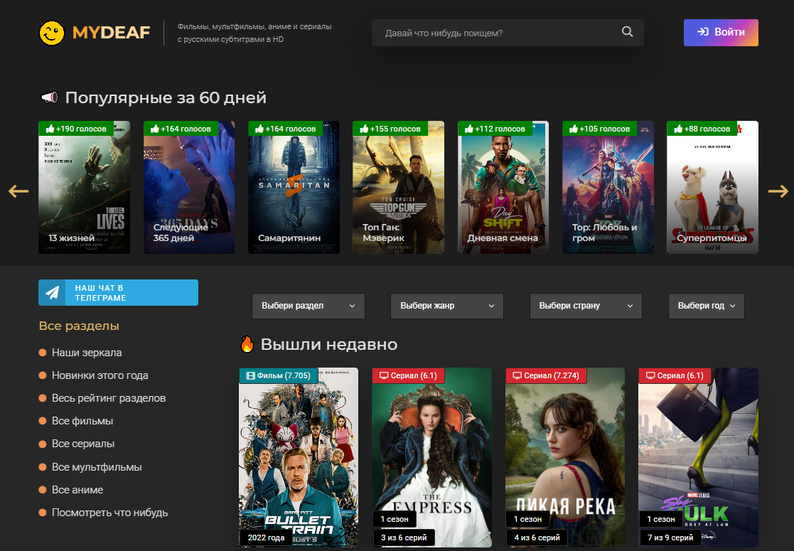Click the MYDEAF smiley face logo
This screenshot has width=794, height=551.
[52, 33]
